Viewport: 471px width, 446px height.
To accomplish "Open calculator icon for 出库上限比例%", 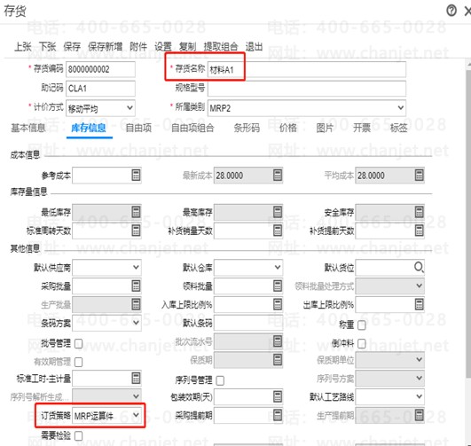I will pos(419,304).
